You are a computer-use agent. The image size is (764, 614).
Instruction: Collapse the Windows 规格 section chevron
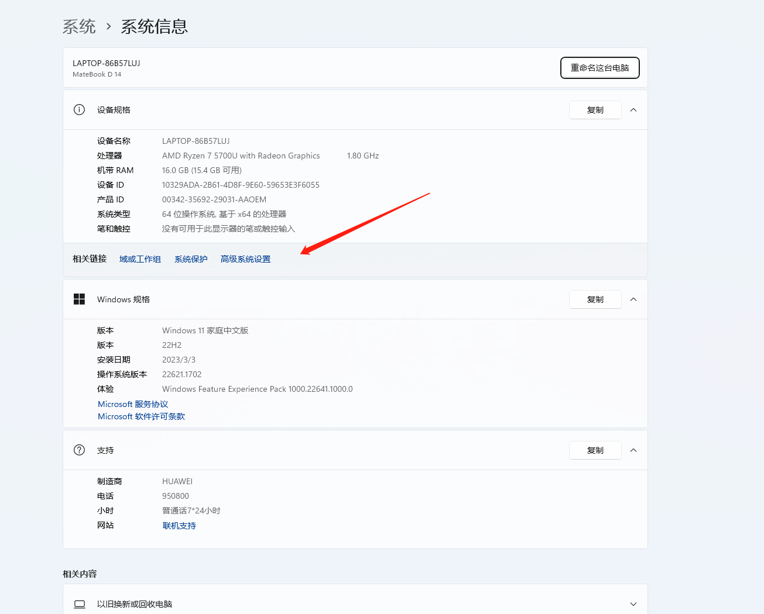[x=633, y=299]
